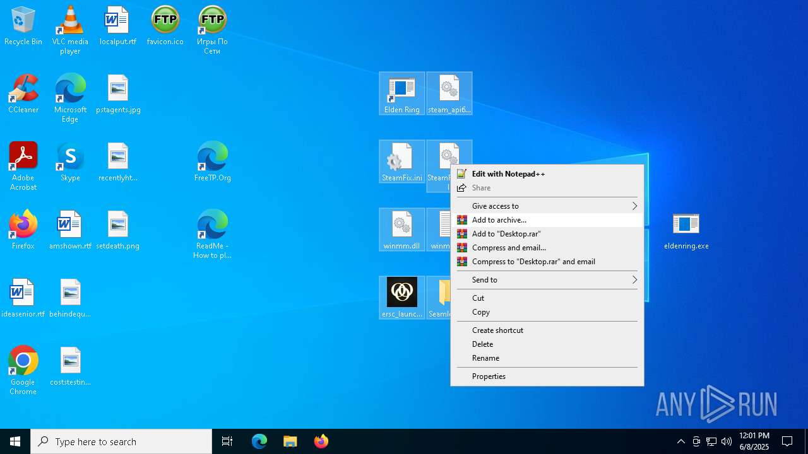Viewport: 808px width, 454px height.
Task: Show hidden system tray icons
Action: (680, 441)
